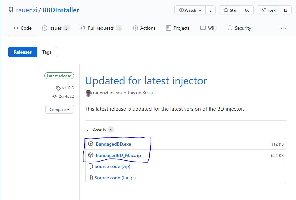The height and width of the screenshot is (200, 296).
Task: Collapse the Assets section
Action: point(88,130)
